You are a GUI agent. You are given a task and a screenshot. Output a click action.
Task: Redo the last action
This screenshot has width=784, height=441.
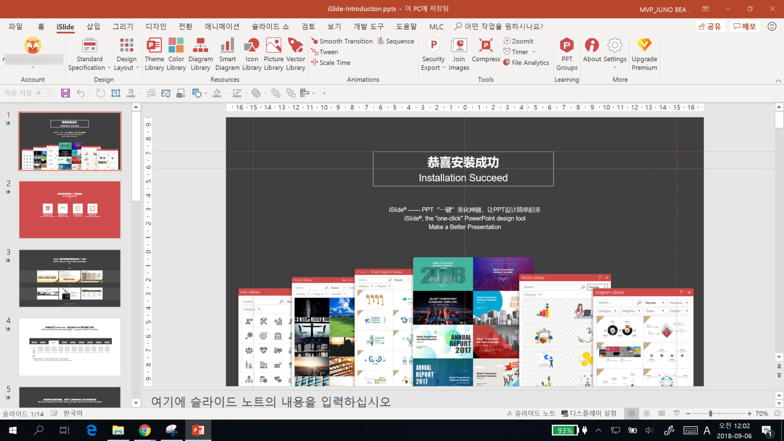click(x=101, y=93)
